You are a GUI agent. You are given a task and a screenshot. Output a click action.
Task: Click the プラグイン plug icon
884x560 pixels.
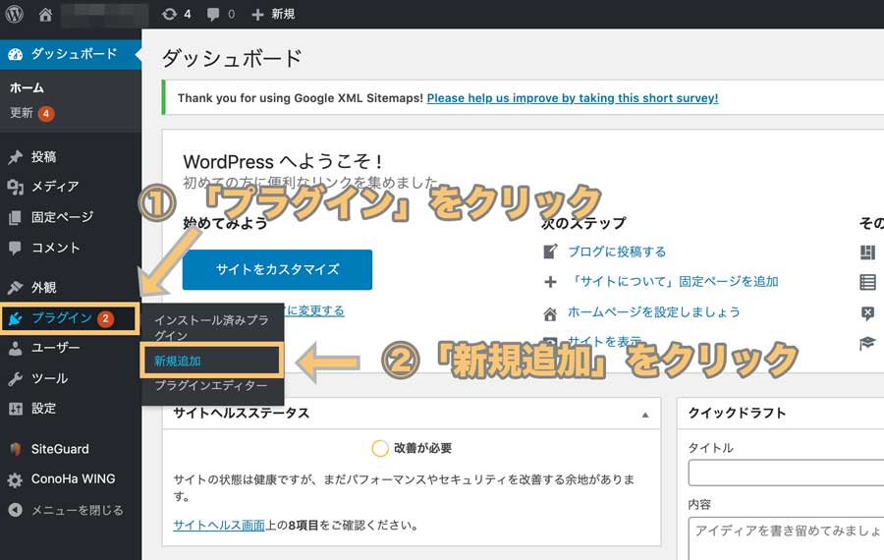(x=15, y=318)
